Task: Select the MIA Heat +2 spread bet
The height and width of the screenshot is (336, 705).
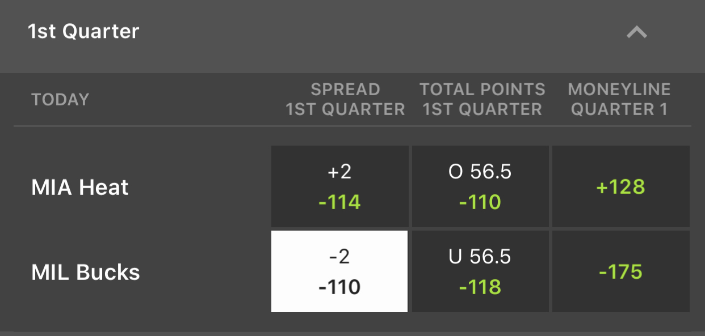Action: tap(339, 186)
